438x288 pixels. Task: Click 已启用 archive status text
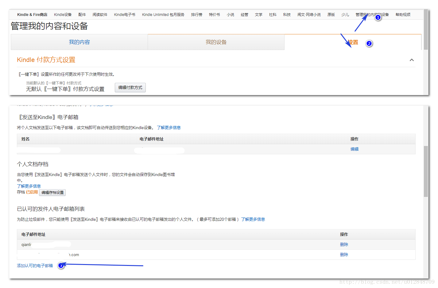[x=32, y=192]
